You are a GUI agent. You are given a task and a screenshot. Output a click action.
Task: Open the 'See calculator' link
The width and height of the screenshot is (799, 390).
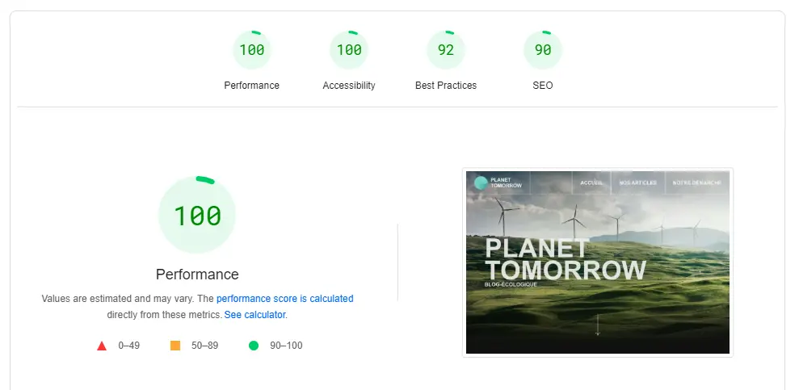point(254,315)
